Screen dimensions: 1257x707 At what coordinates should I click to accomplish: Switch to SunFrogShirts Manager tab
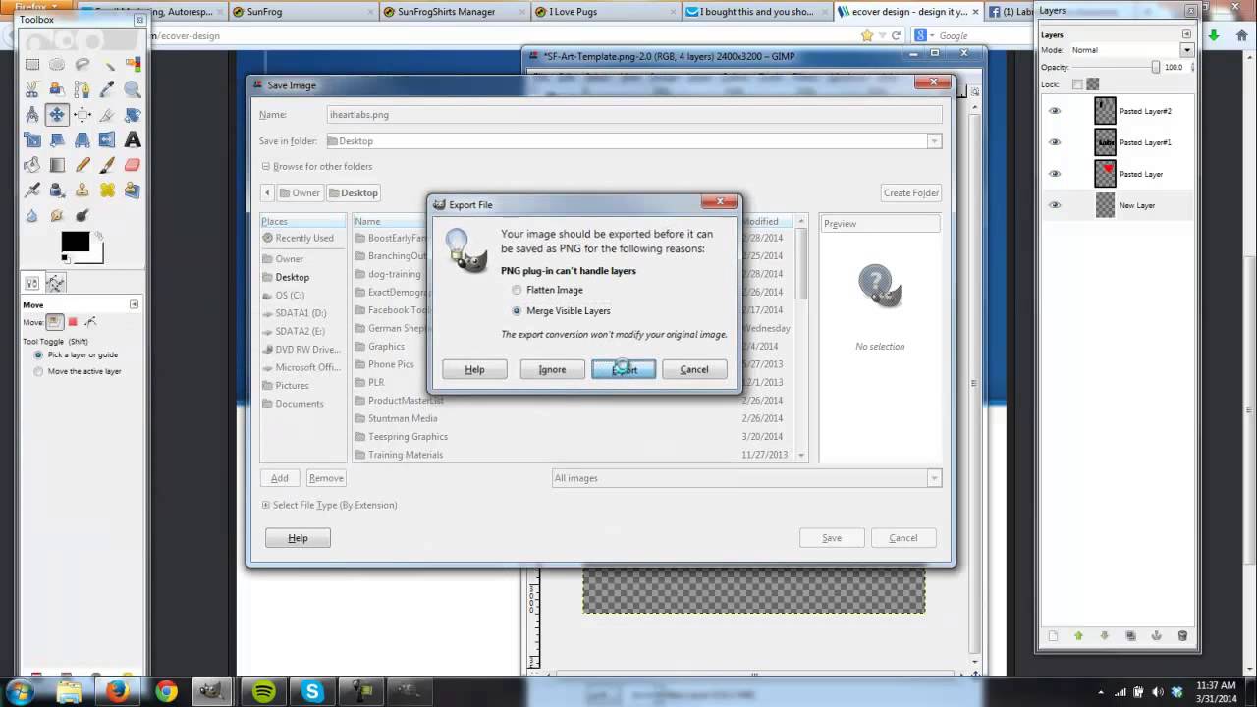(x=453, y=12)
